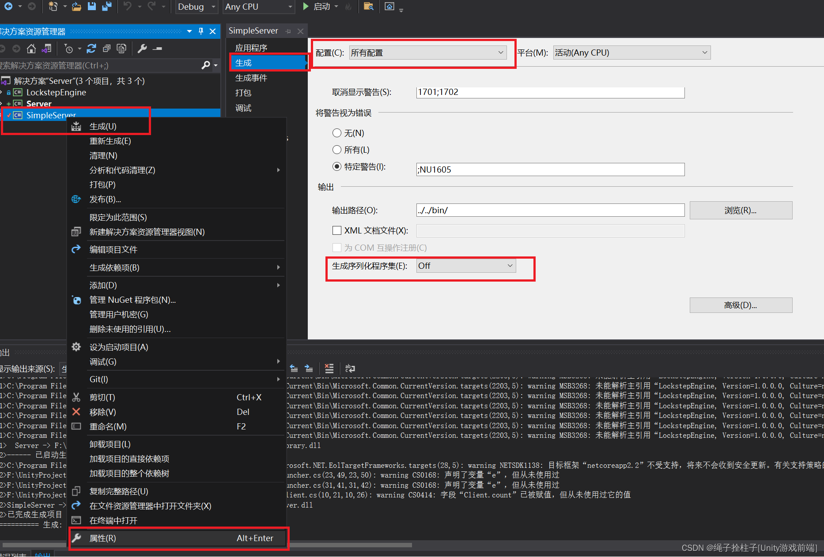824x557 pixels.
Task: Click the go to next message icon in output
Action: click(x=309, y=369)
